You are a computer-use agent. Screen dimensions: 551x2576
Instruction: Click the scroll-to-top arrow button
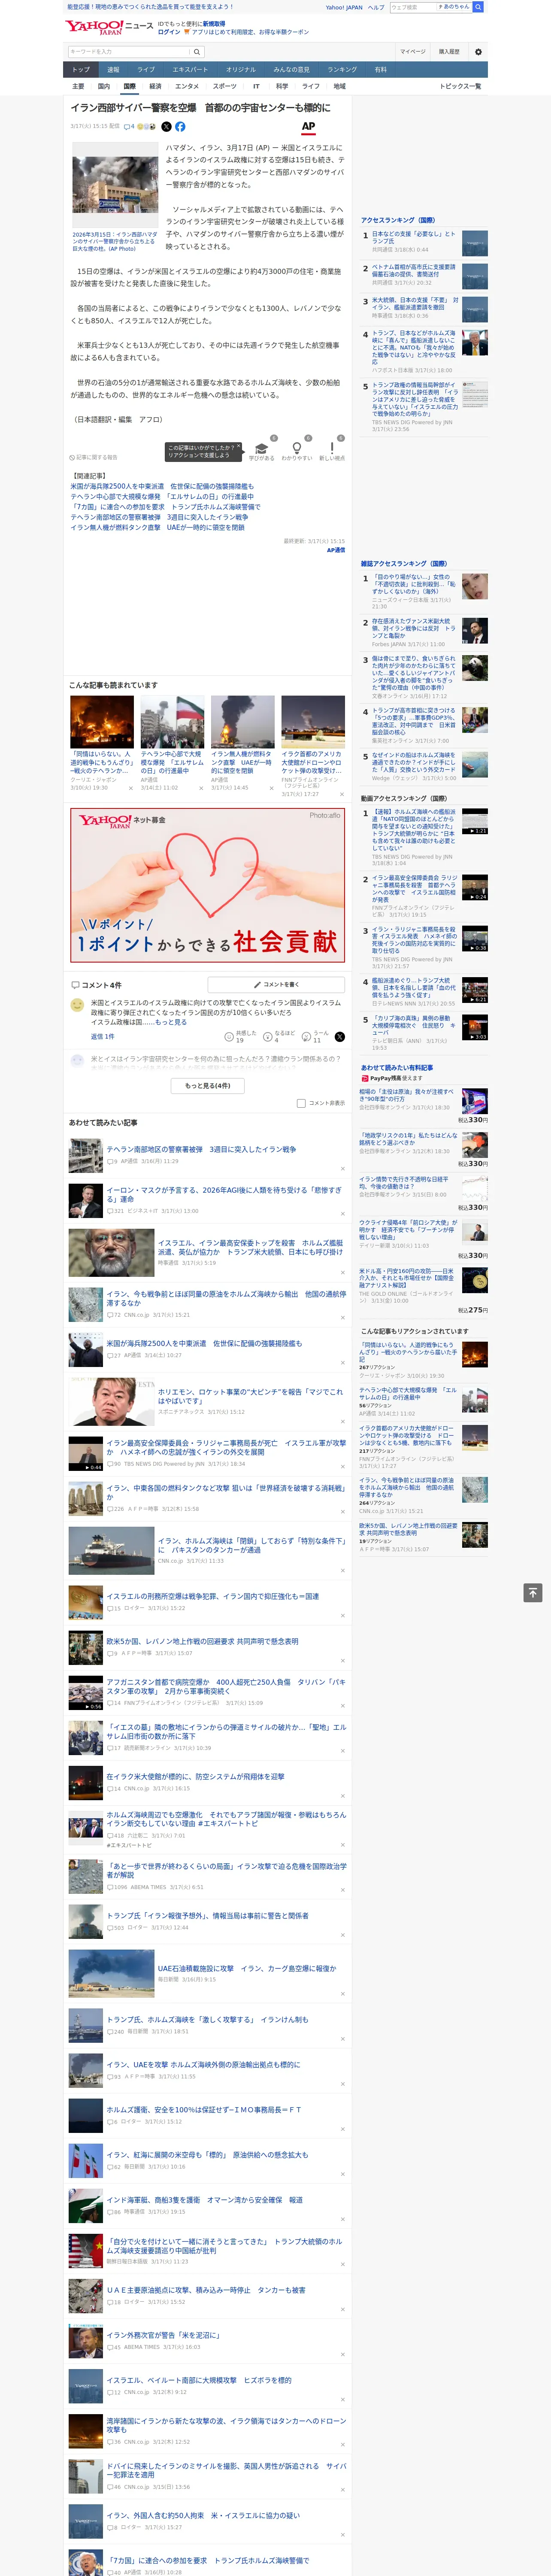click(x=533, y=1593)
